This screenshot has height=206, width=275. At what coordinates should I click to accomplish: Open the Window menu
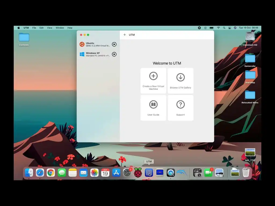pyautogui.click(x=60, y=28)
